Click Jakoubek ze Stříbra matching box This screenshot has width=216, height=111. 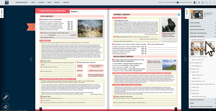click(x=80, y=66)
